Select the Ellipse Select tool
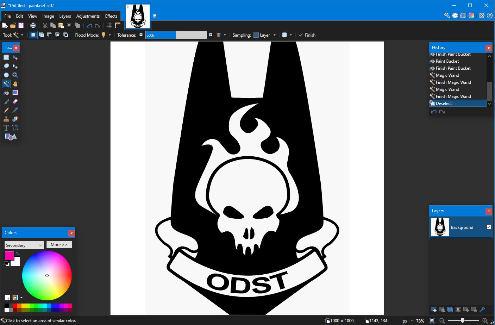Viewport: 495px width, 325px height. pyautogui.click(x=6, y=75)
